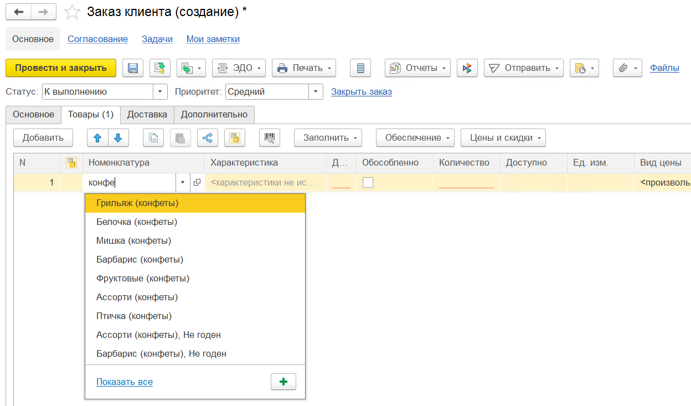Save the document with the floppy disk icon
691x406 pixels.
pos(133,68)
